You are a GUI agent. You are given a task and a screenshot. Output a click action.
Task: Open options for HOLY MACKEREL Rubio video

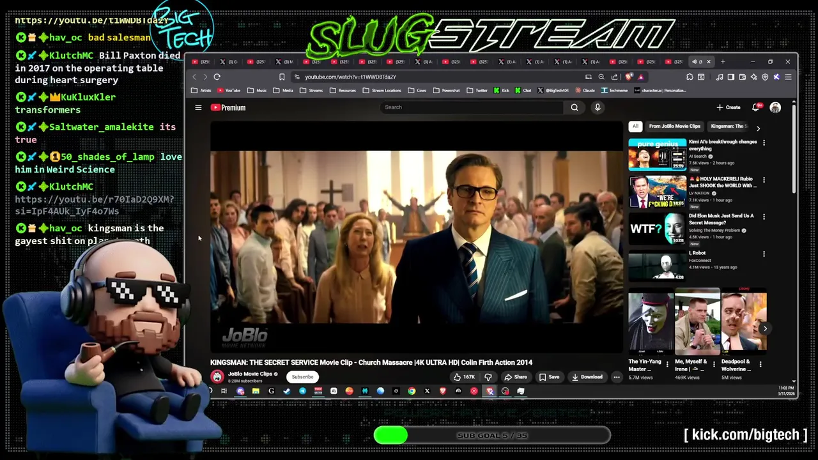coord(764,180)
